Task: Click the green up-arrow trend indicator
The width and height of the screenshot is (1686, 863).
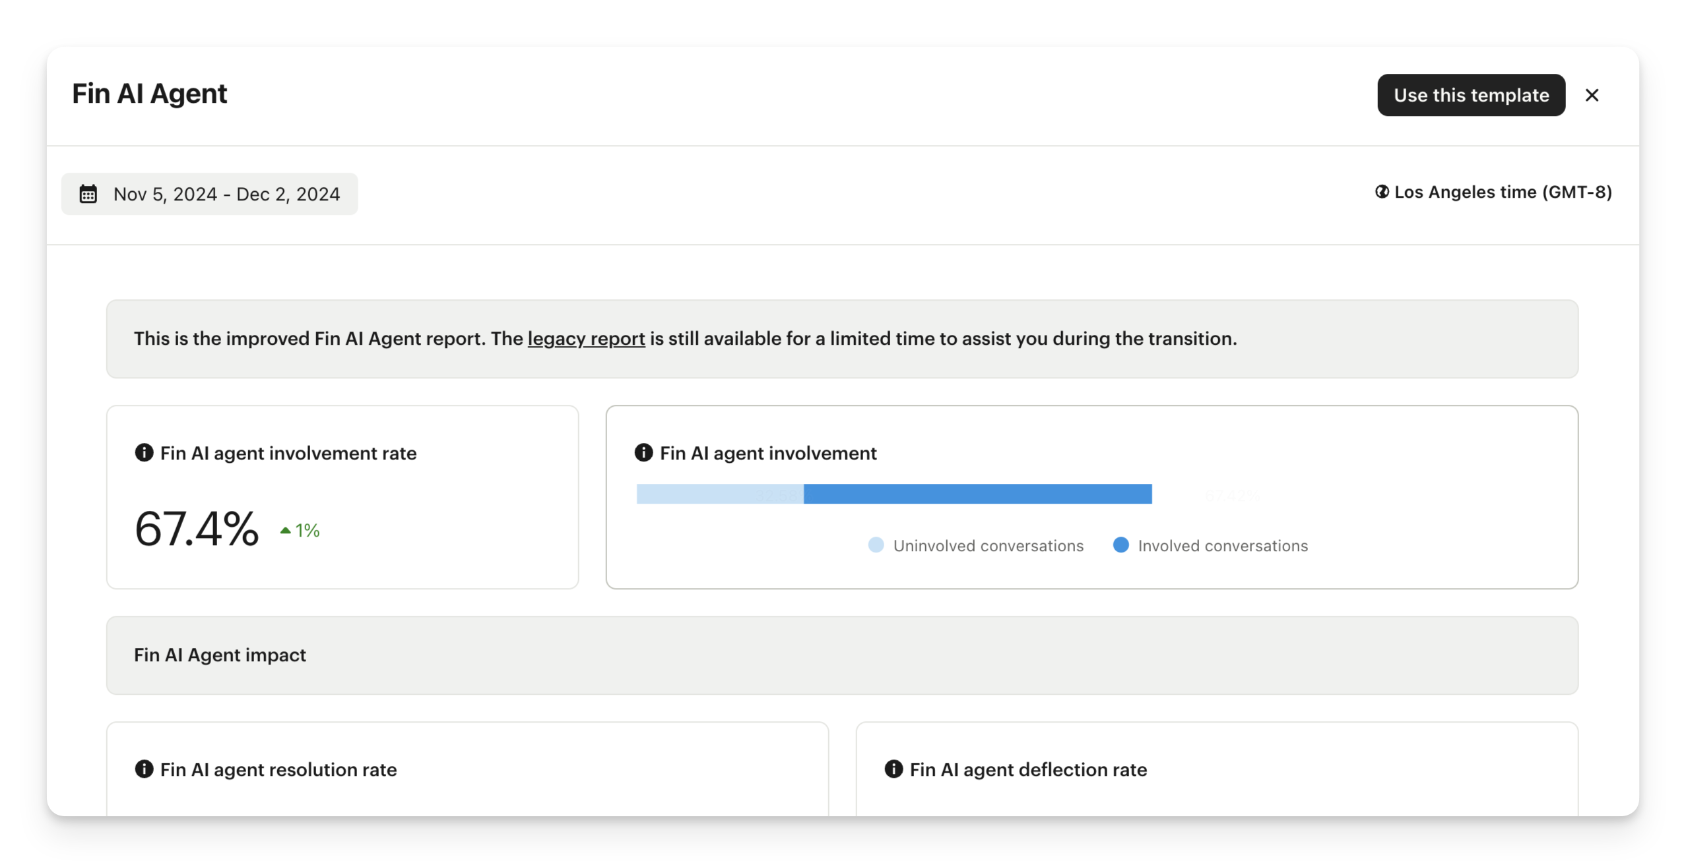Action: click(x=286, y=530)
